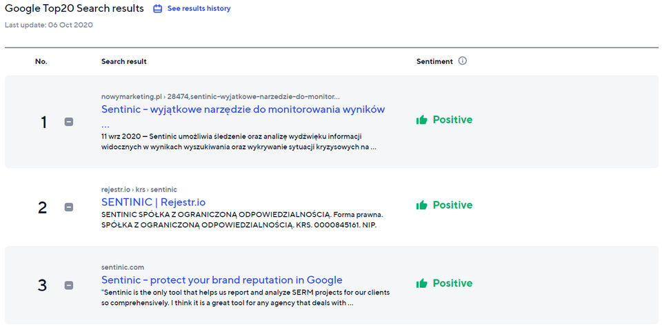Click the rejestr.io › krs › sentinic breadcrumb
Image resolution: width=662 pixels, height=327 pixels.
tap(139, 189)
